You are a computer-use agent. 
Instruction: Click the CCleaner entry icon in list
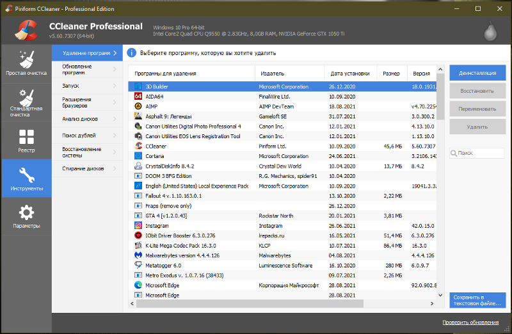[x=138, y=146]
